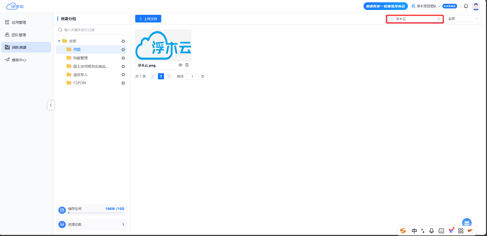Expand the 浮木项目团队 team switcher
Screen dimensions: 487x236
click(426, 6)
